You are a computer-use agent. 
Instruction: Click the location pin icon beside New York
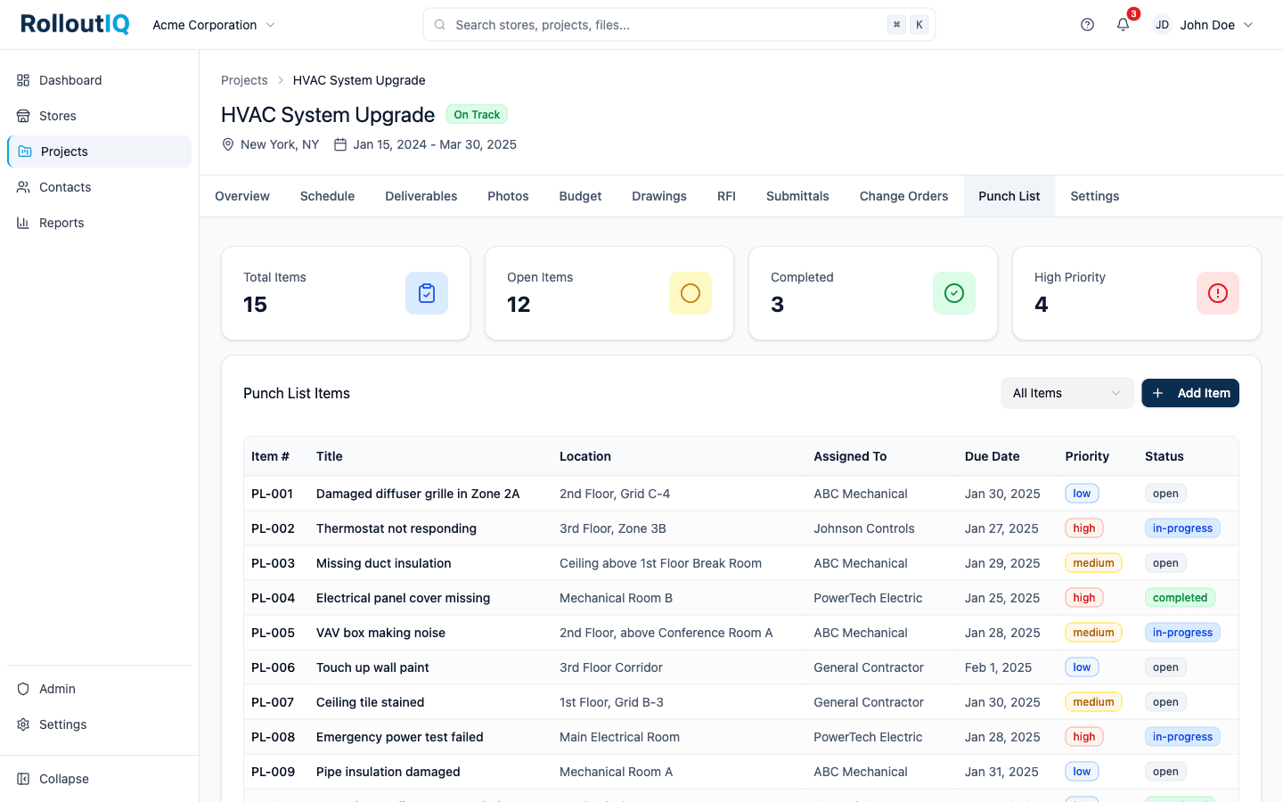228,144
